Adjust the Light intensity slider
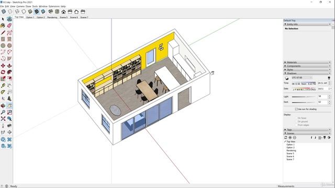 tap(304, 97)
